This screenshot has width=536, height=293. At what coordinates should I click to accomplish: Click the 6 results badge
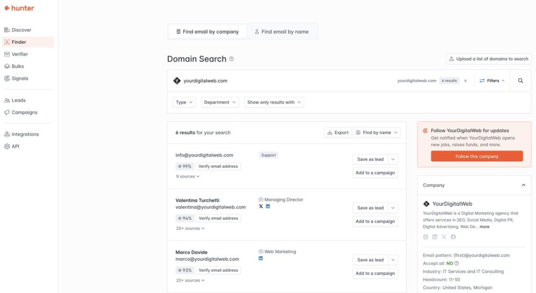[449, 81]
